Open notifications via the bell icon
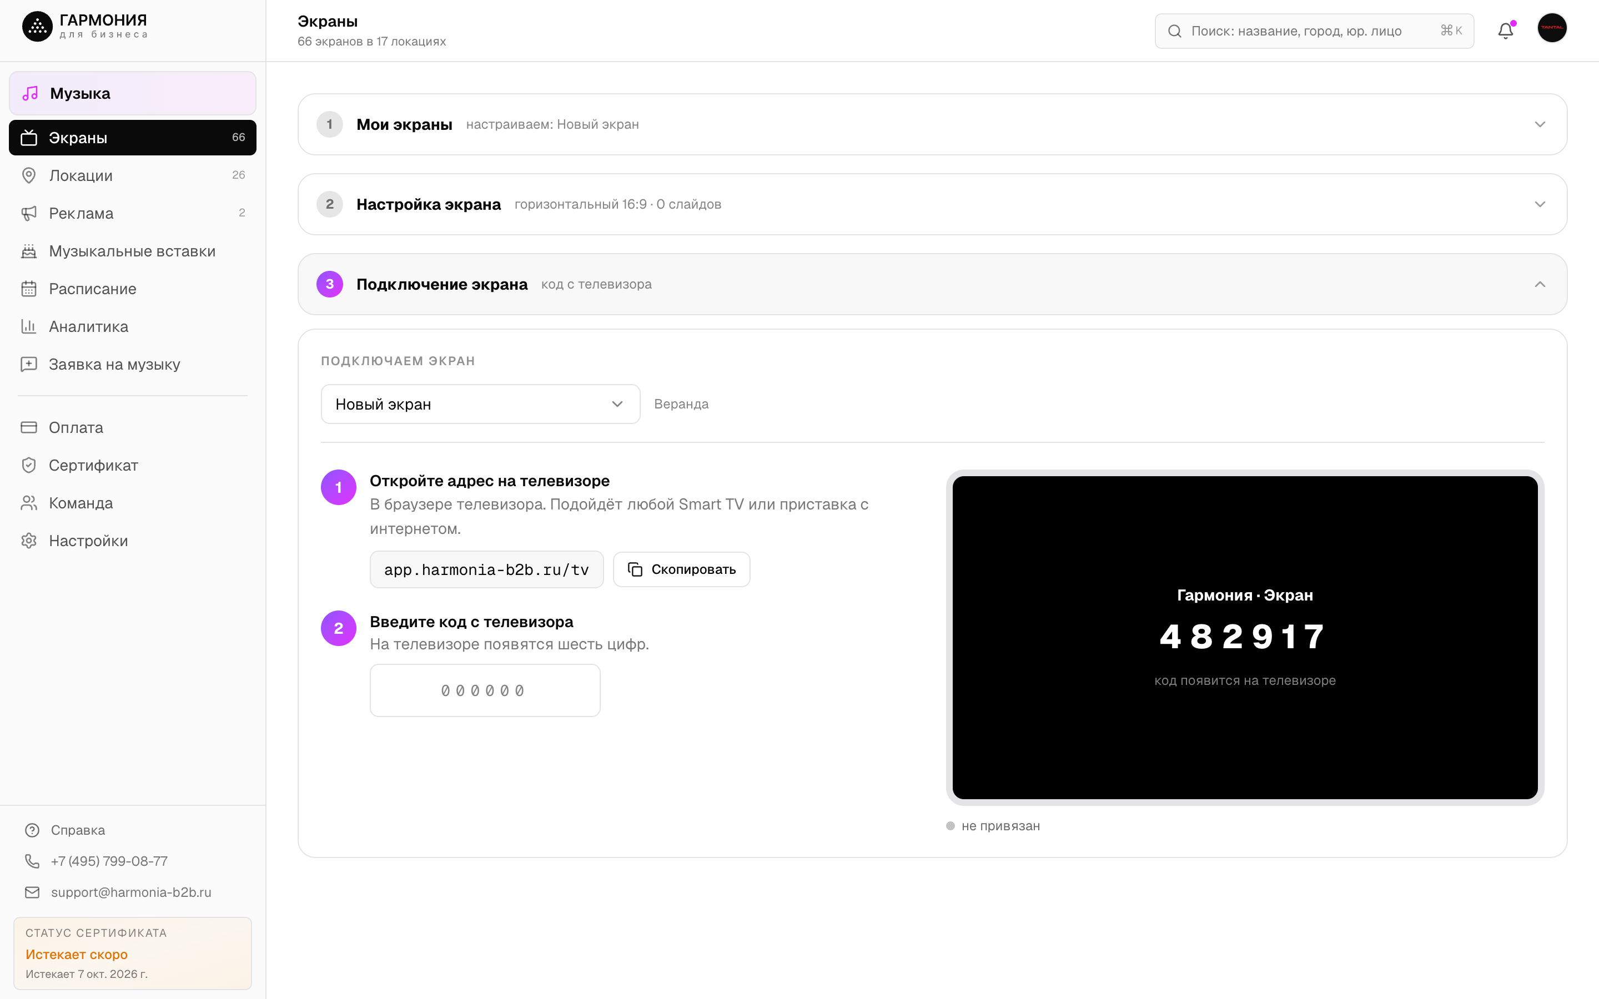This screenshot has height=999, width=1599. click(1505, 31)
